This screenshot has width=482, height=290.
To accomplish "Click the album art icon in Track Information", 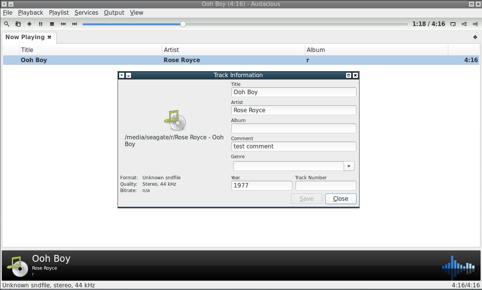I will click(175, 121).
